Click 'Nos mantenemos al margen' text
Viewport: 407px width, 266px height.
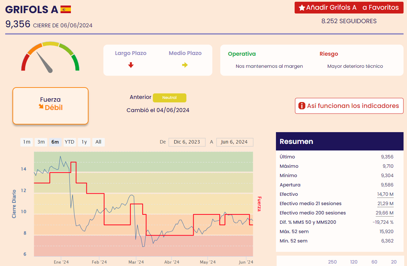pos(269,66)
